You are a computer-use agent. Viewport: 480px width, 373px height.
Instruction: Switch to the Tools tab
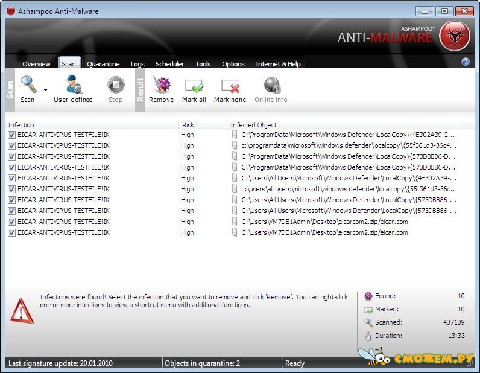click(x=203, y=64)
